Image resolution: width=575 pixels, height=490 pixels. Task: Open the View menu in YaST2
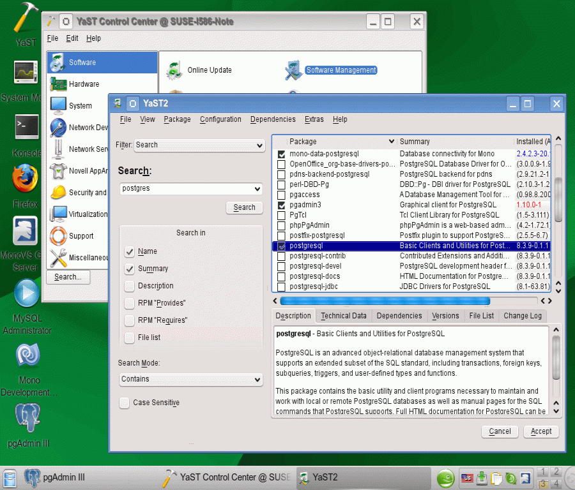click(x=148, y=119)
